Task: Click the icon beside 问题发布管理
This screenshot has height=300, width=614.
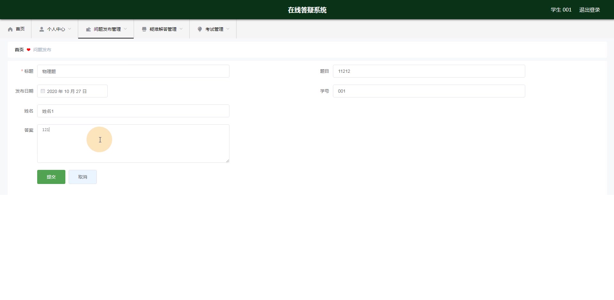Action: pos(88,29)
